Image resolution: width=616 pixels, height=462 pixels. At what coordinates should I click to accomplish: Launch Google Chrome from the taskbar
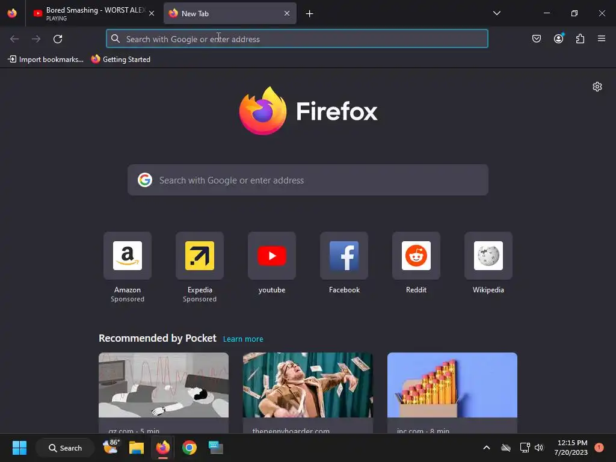(189, 448)
